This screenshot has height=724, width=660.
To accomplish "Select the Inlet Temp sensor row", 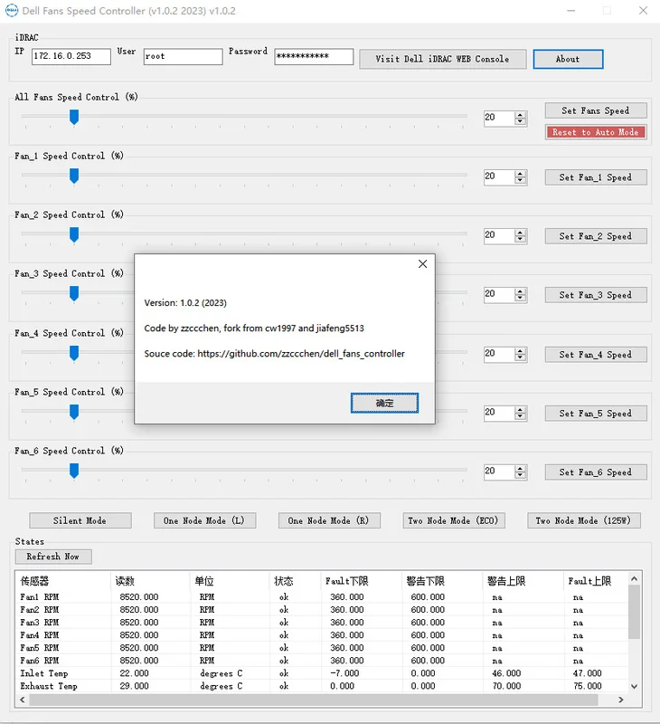I will (322, 673).
